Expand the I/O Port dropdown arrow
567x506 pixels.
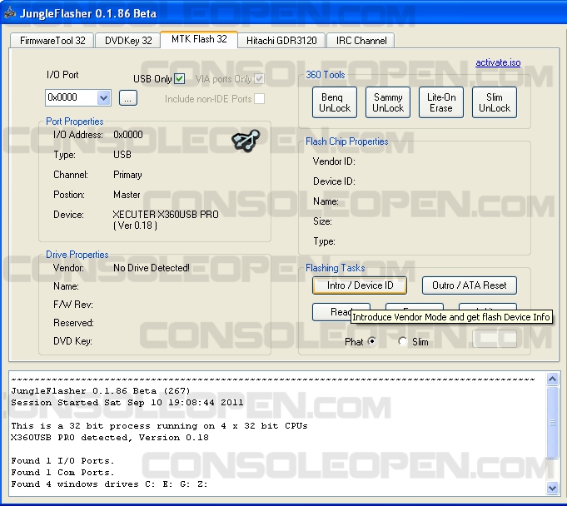coord(104,97)
